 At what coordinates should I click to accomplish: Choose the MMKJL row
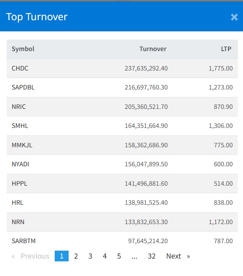[22, 145]
